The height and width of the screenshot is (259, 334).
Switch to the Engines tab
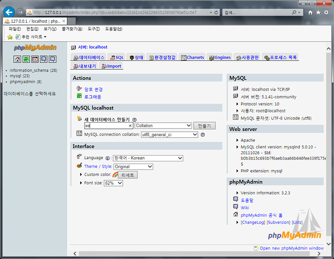pyautogui.click(x=220, y=58)
